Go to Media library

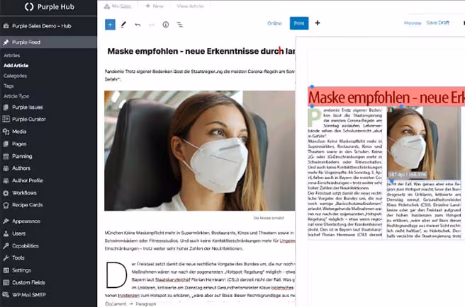(x=19, y=132)
